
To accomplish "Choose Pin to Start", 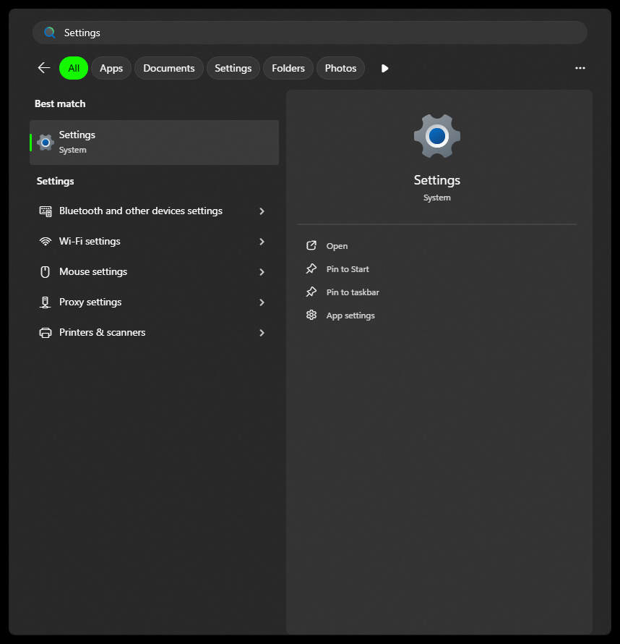I will pyautogui.click(x=348, y=269).
